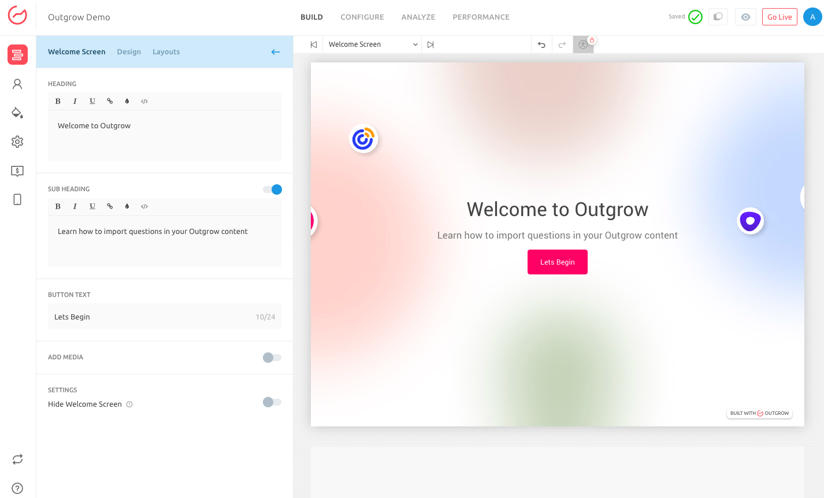Screen dimensions: 824x498
Task: Apply bold in Sub Heading toolbar
Action: (58, 206)
